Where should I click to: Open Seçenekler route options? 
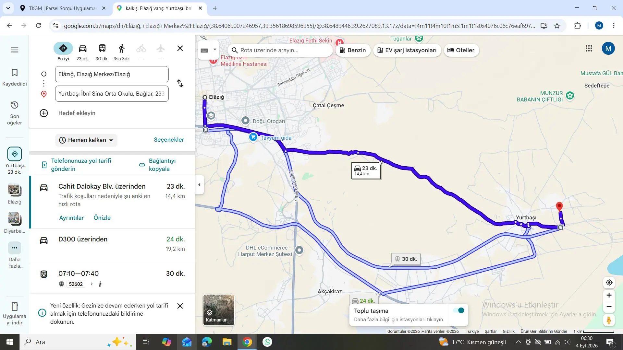pos(169,140)
